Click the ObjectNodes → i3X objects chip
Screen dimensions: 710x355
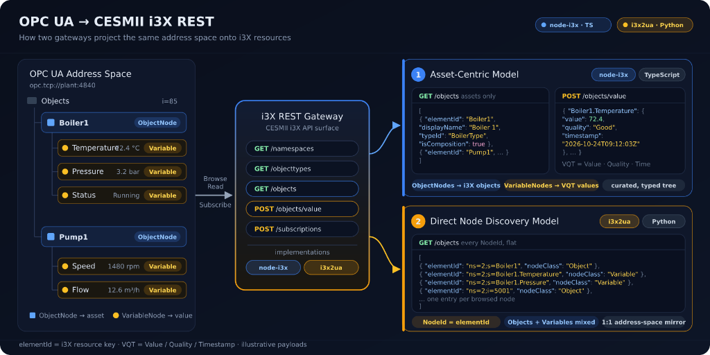456,185
